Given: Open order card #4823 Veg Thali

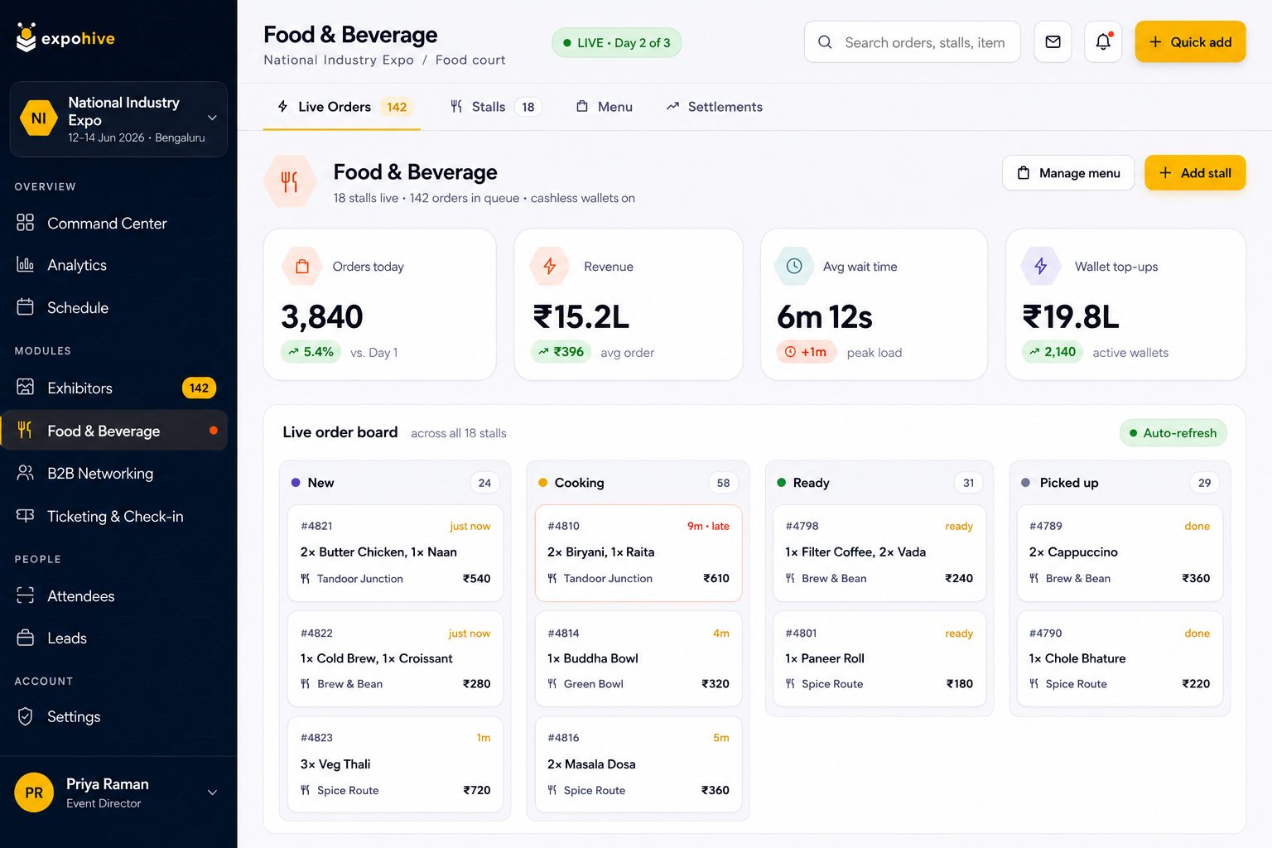Looking at the screenshot, I should click(x=395, y=764).
